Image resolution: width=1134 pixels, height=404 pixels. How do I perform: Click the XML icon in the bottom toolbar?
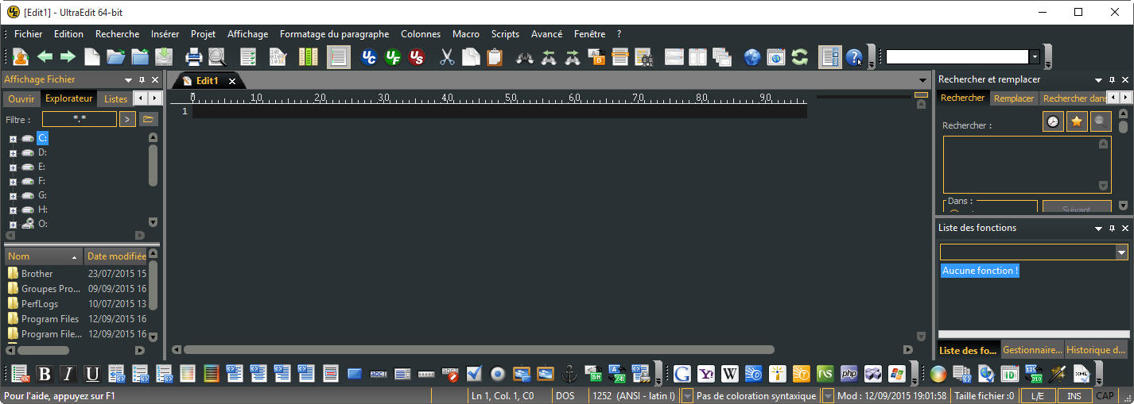pos(1082,374)
